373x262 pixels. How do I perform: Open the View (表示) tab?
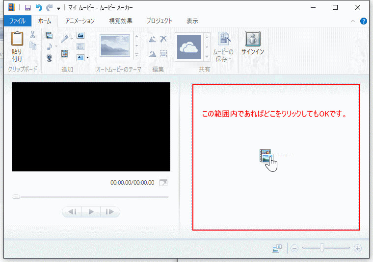coord(192,21)
